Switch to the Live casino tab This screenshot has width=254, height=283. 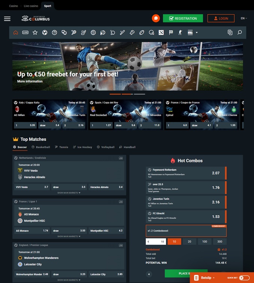pyautogui.click(x=31, y=6)
